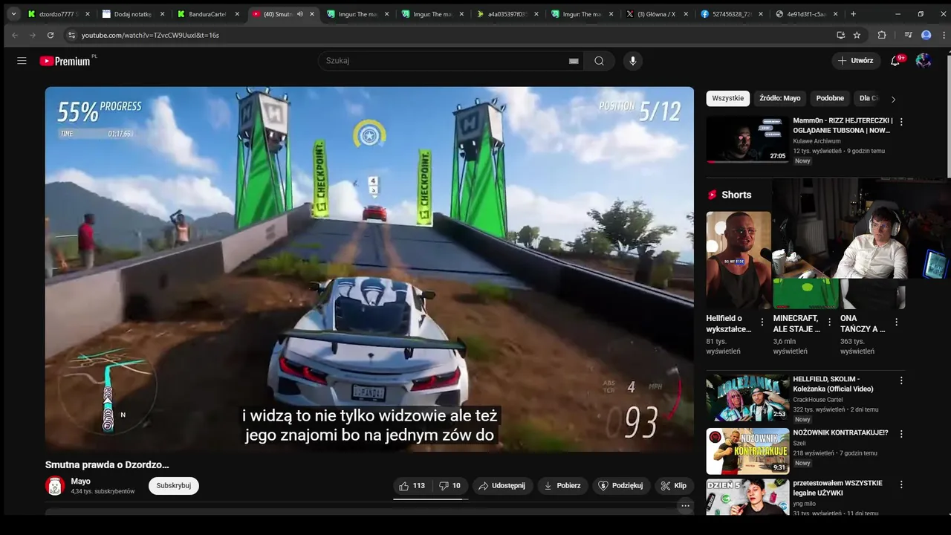Open the YouTube guide hamburger menu
Screen dimensions: 951x535
(x=22, y=61)
